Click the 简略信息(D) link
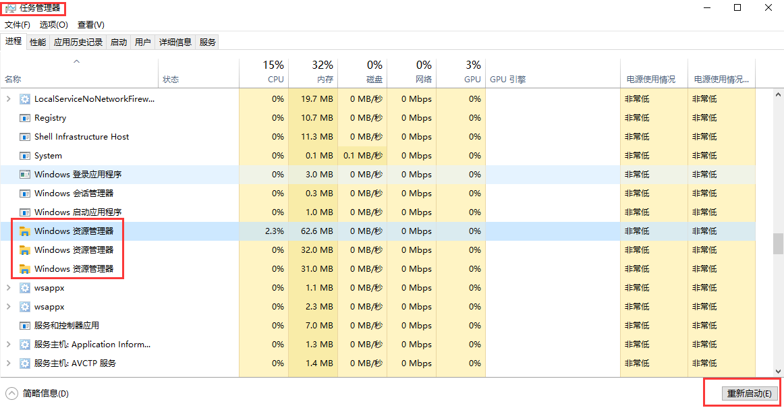Screen dimensions: 784x410 45,394
